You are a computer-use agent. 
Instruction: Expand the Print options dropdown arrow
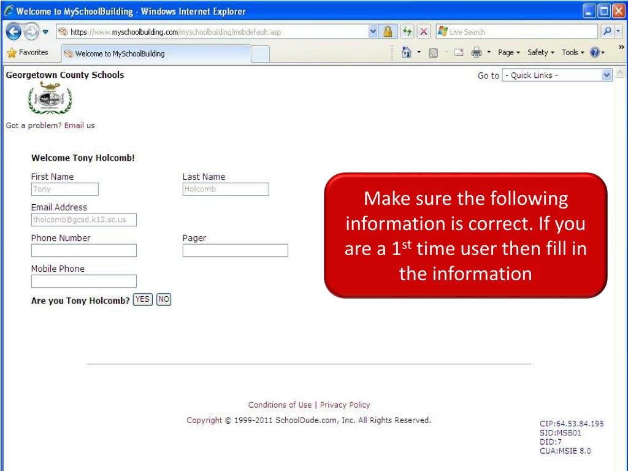pyautogui.click(x=489, y=53)
